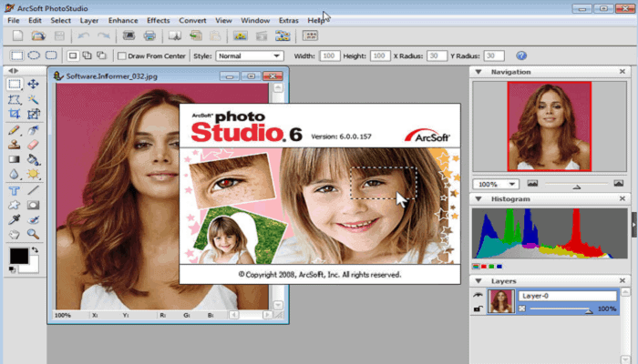Choose rounded rectangle selection shape in options bar

[51, 56]
